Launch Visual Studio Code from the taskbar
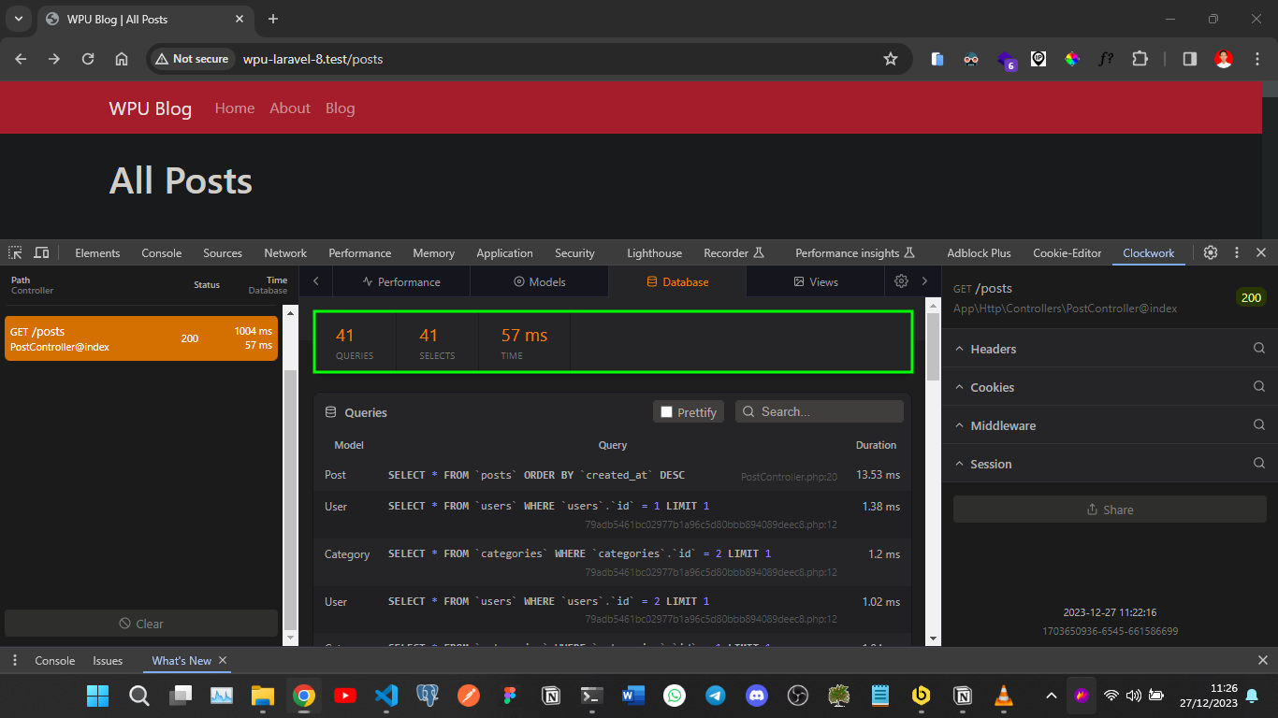 386,696
